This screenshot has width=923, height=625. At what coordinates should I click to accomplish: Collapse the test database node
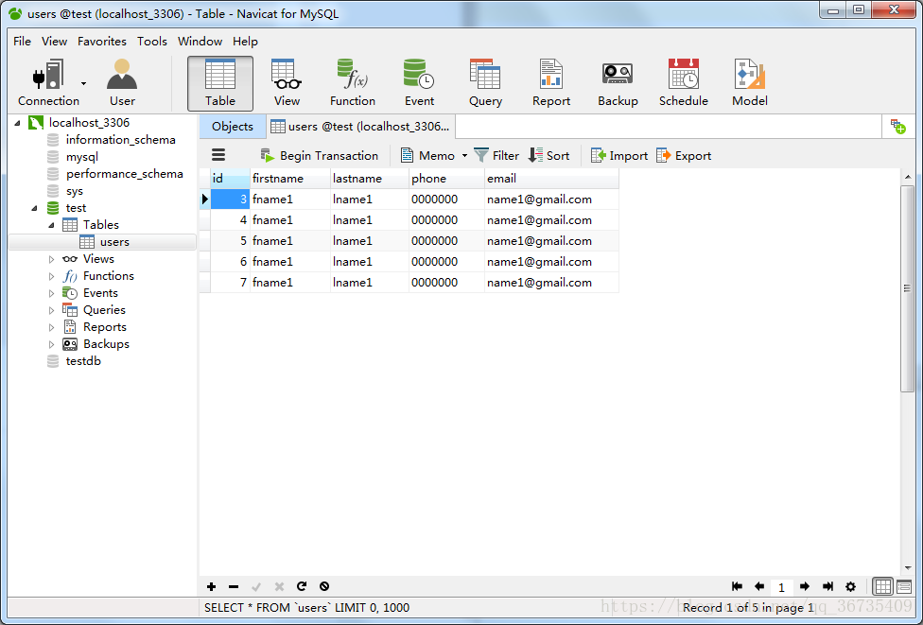coord(34,208)
